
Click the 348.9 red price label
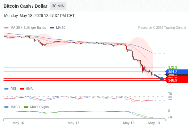[x=177, y=80]
